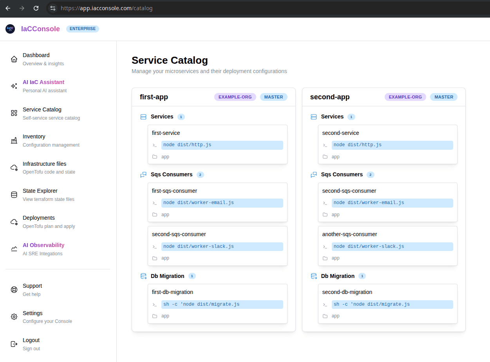Open the first-sqs-consumer card
The width and height of the screenshot is (490, 362).
[x=217, y=202]
